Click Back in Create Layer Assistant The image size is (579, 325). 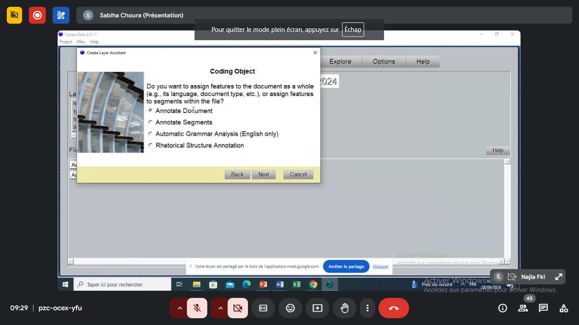[x=237, y=174]
